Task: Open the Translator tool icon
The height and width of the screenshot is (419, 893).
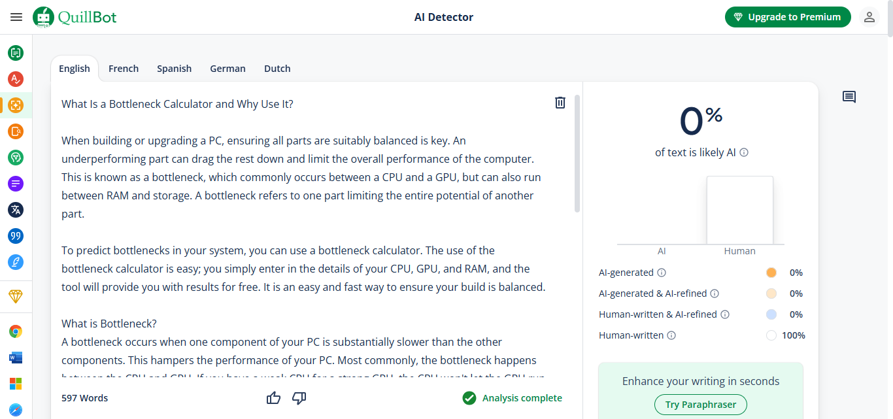Action: (16, 210)
